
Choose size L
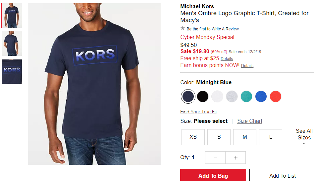pyautogui.click(x=271, y=137)
